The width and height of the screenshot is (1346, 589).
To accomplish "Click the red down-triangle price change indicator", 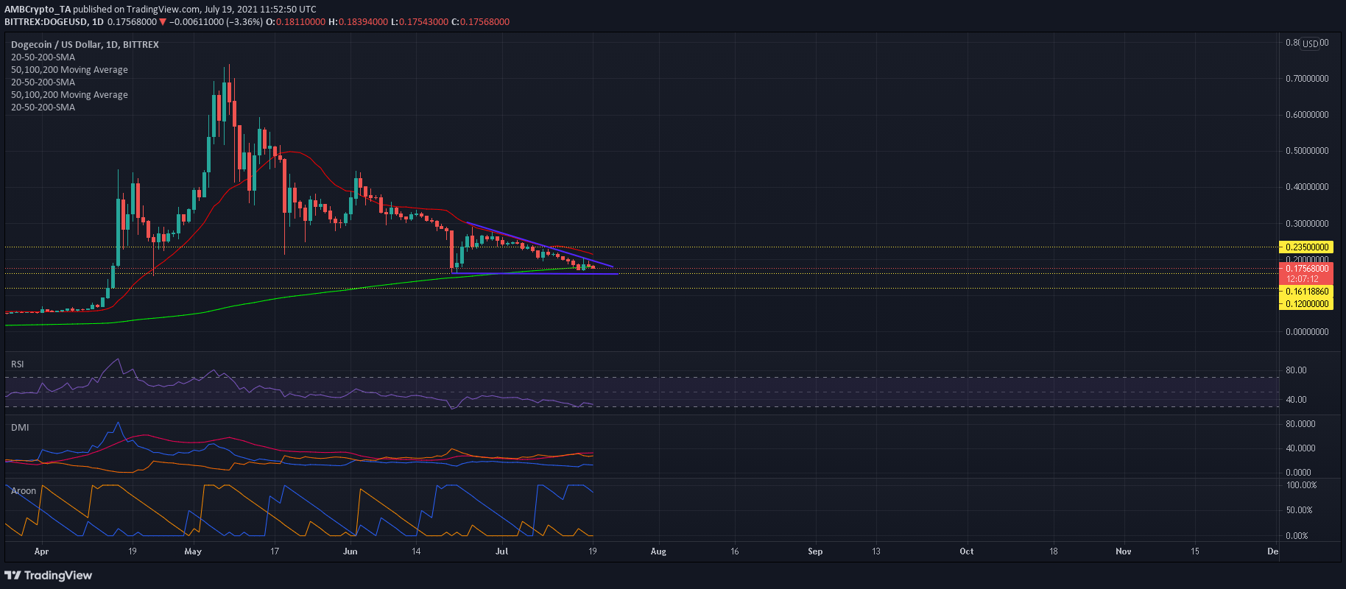I will point(163,22).
